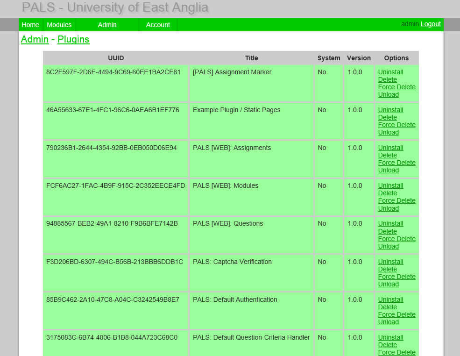This screenshot has height=356, width=460.
Task: Delete PALS [WEB]: Questions plugin
Action: point(387,231)
